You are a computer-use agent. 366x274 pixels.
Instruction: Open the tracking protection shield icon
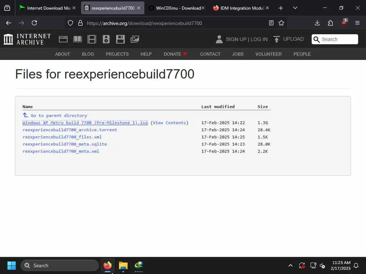[70, 23]
